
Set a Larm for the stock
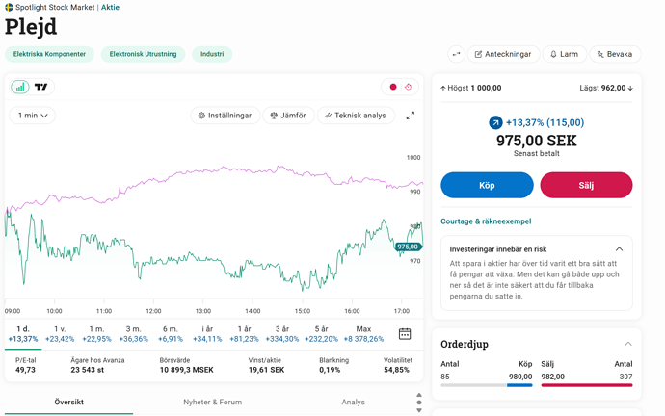(x=565, y=54)
